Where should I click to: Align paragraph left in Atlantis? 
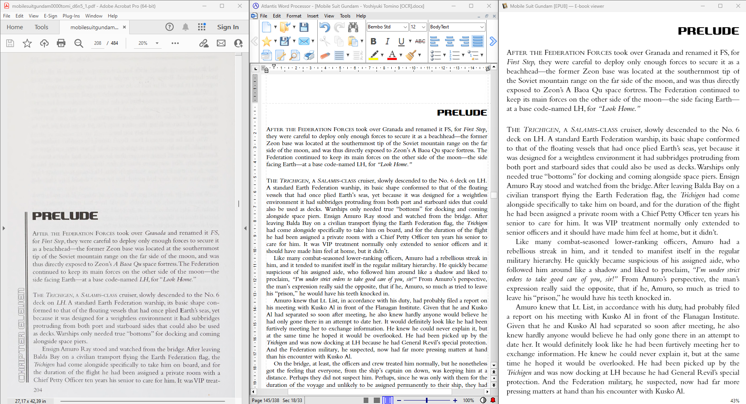pyautogui.click(x=435, y=41)
